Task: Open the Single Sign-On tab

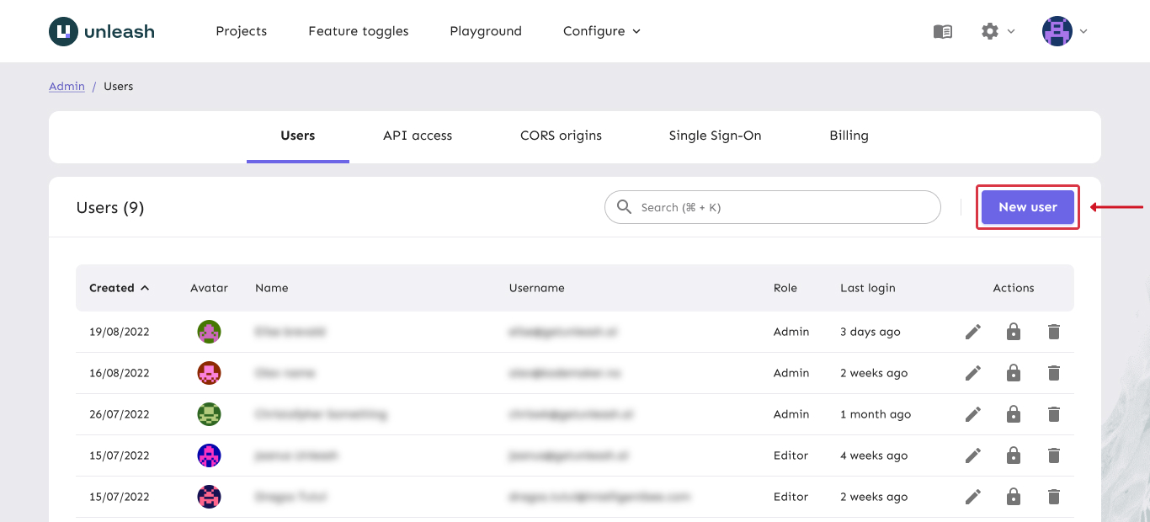Action: [715, 136]
